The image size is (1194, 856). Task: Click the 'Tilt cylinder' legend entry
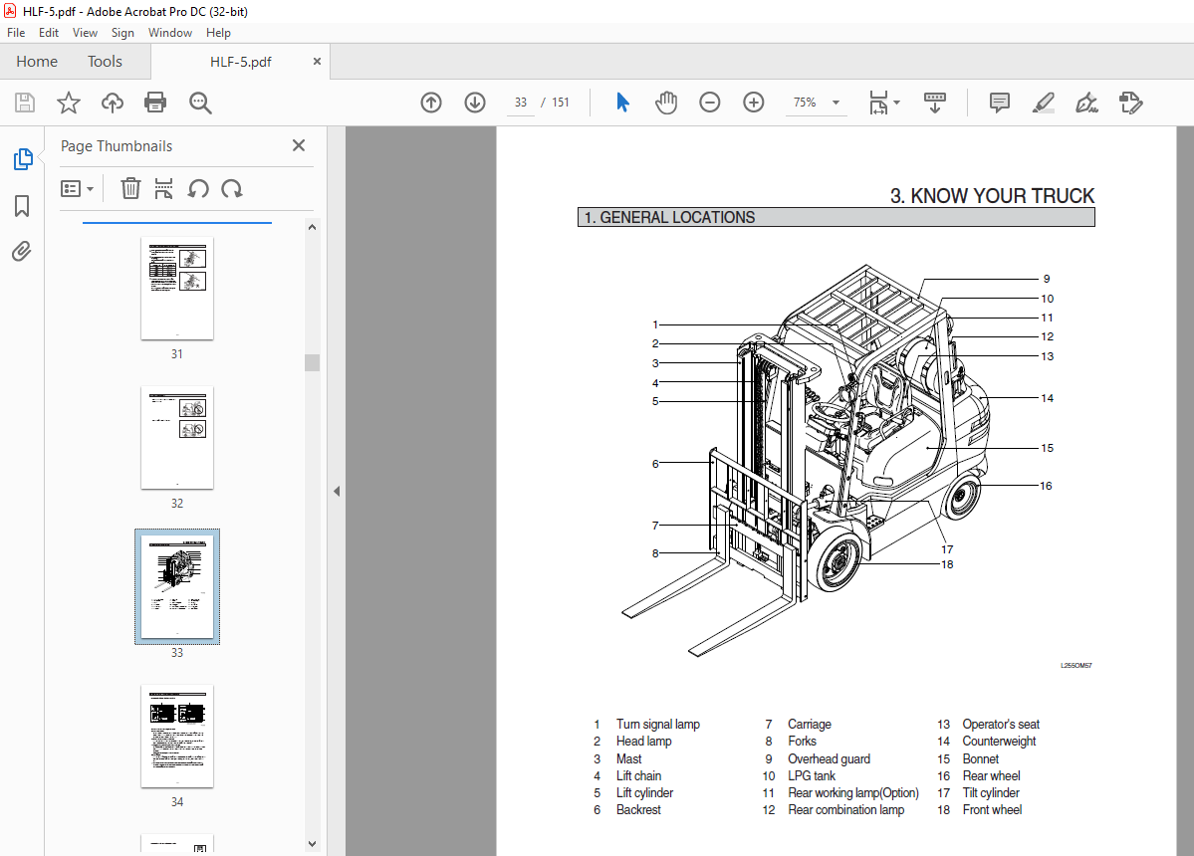click(991, 793)
